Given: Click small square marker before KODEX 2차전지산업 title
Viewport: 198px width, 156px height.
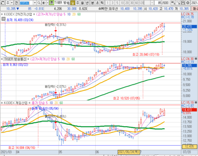Looking at the screenshot, I should (2, 14).
